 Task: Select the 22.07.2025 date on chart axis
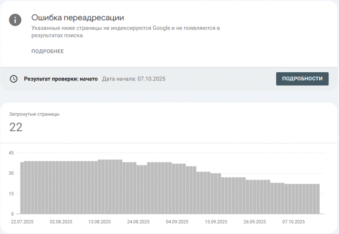(22, 222)
